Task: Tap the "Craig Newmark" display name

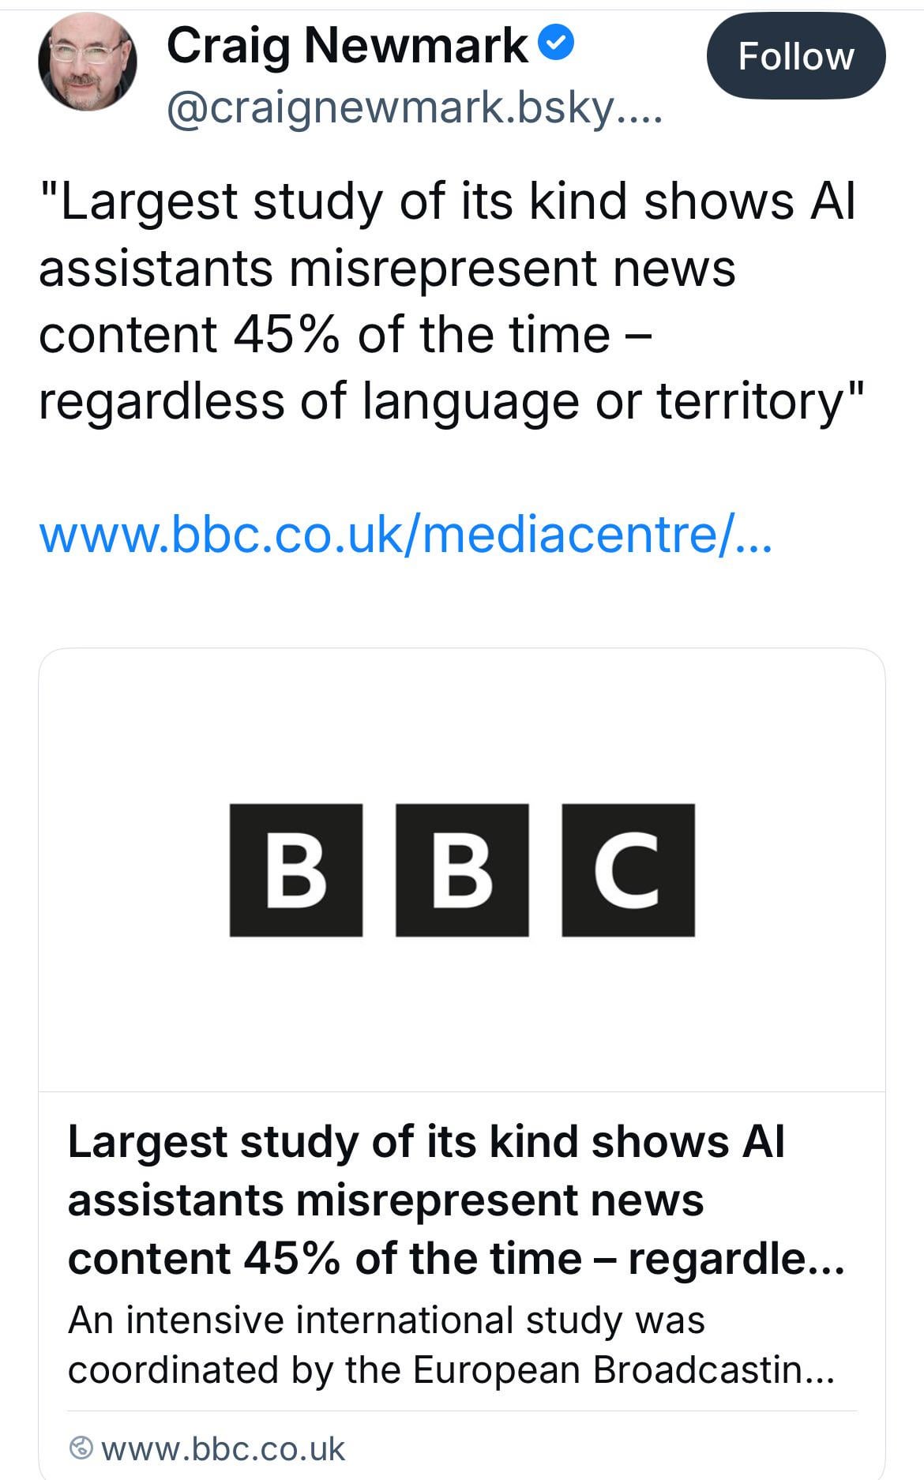Action: pos(347,45)
